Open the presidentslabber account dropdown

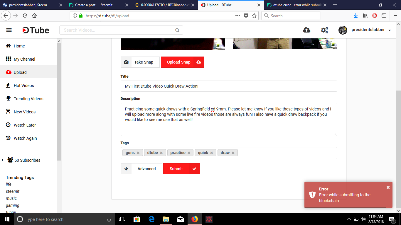click(x=390, y=30)
